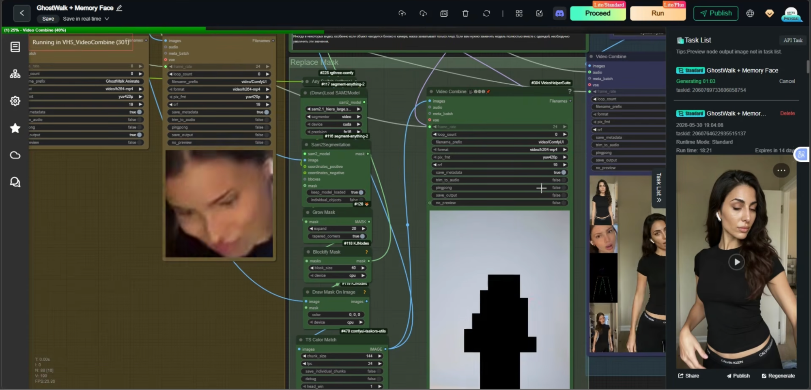Click the orange diamond membership icon

(769, 13)
